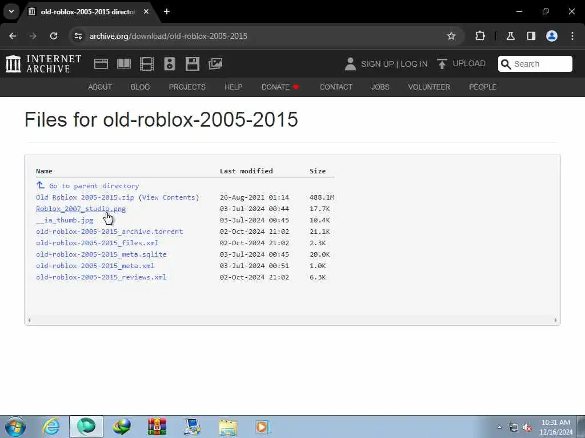Toggle the Chrome side panel icon
This screenshot has height=438, width=585.
tap(531, 36)
